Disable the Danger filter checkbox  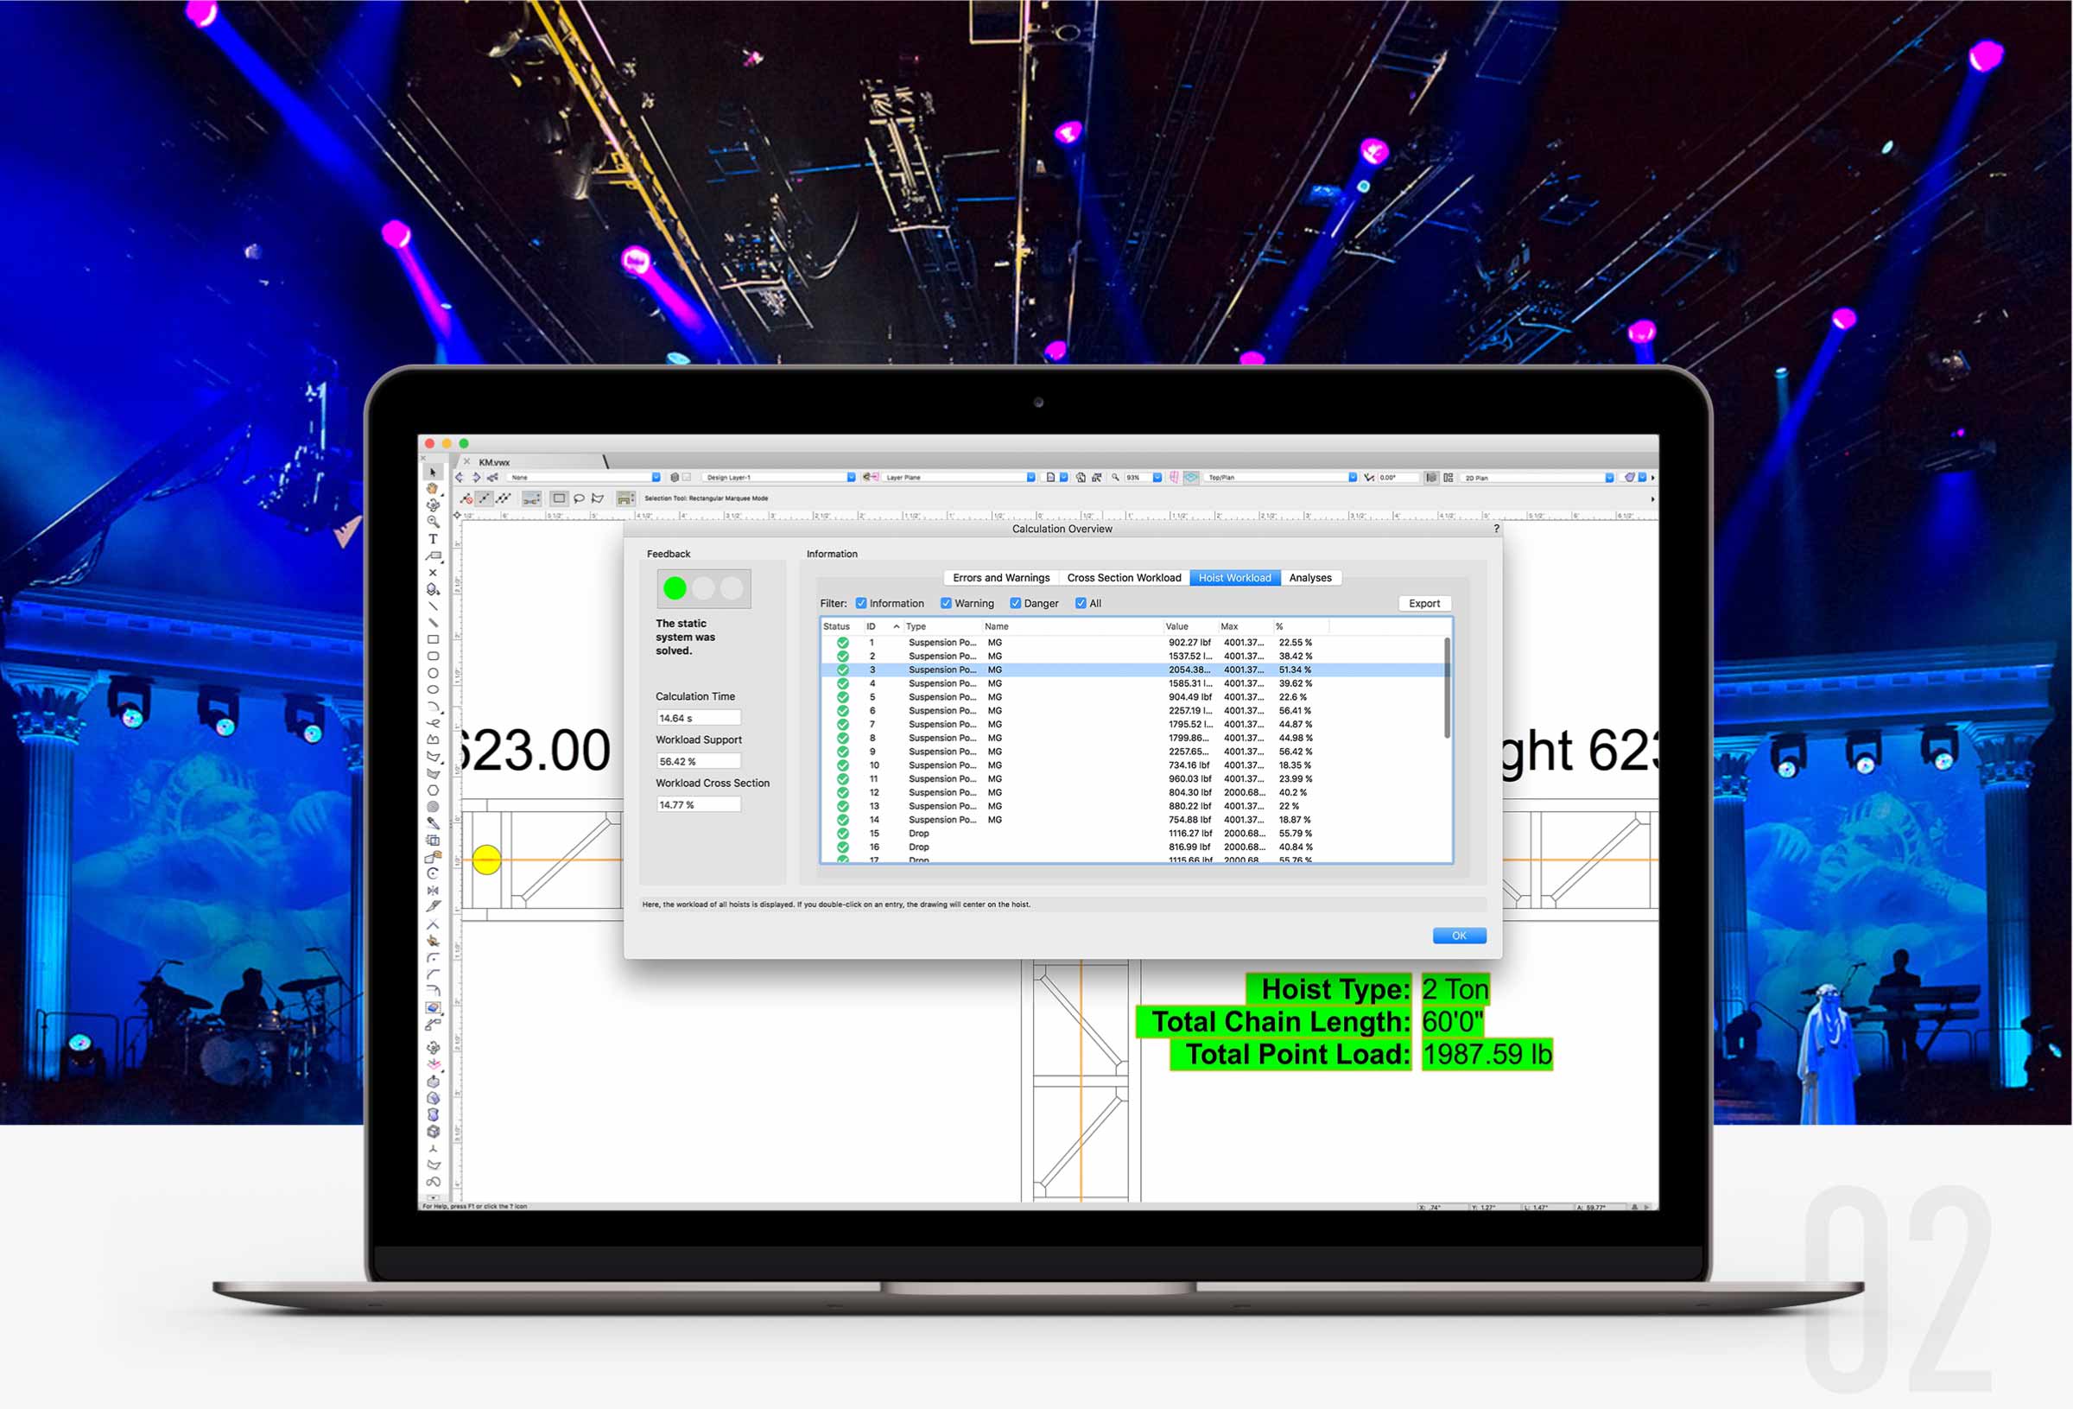pos(1014,603)
